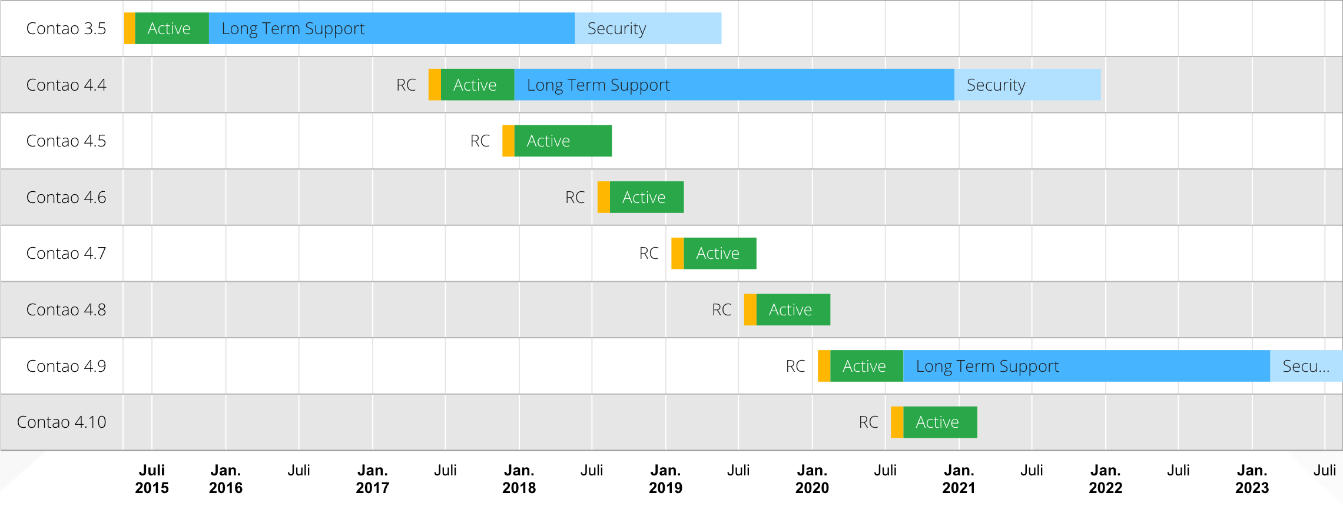Select the Active bar of Contao 4.10
This screenshot has height=516, width=1343.
point(940,422)
